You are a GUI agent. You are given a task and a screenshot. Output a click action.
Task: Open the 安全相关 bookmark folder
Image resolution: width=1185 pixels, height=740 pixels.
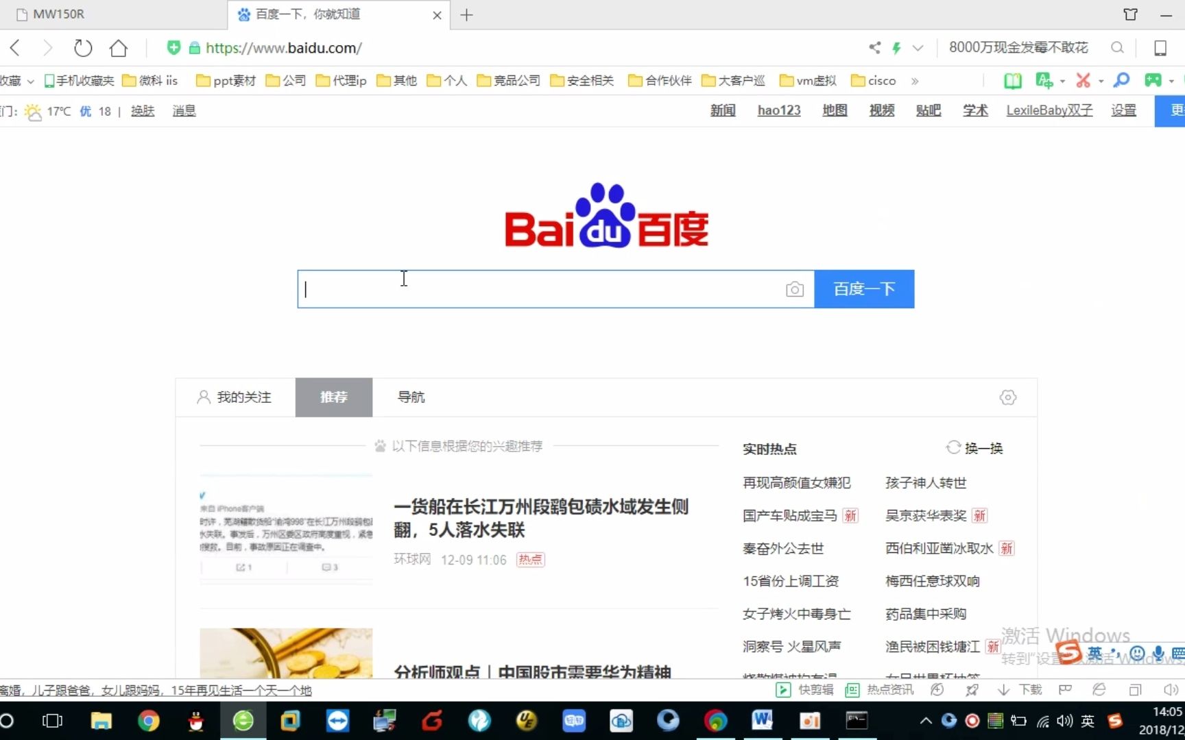point(582,81)
